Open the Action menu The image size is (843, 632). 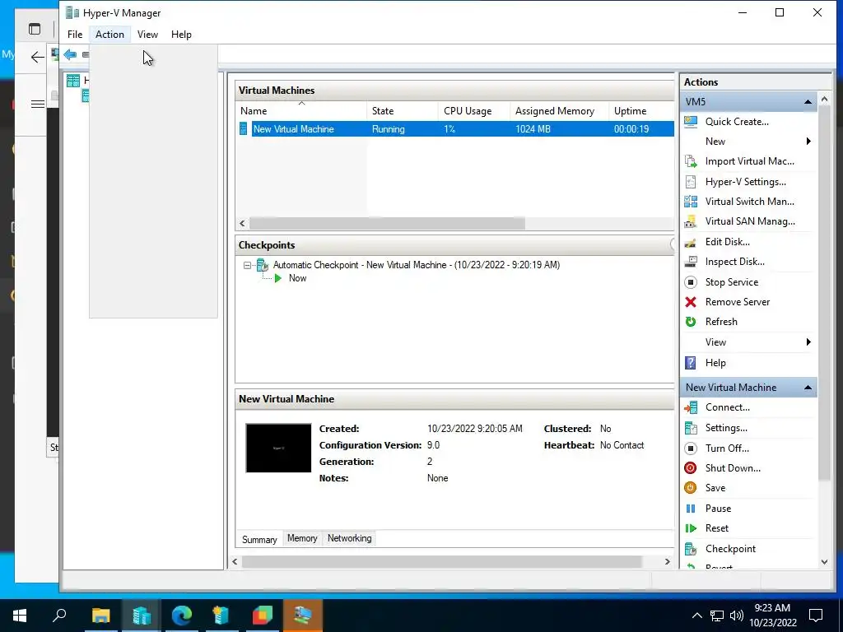click(109, 35)
